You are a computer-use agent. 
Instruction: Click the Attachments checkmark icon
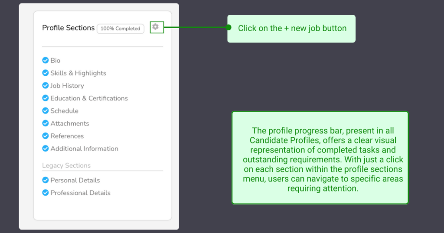(x=45, y=123)
